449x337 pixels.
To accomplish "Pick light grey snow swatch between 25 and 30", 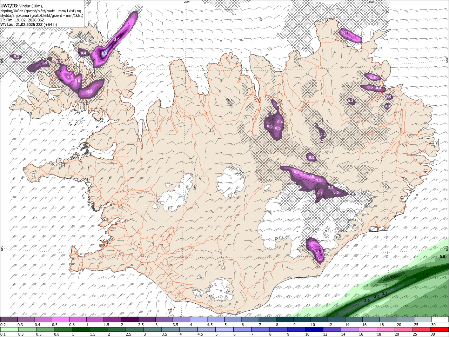I will [x=423, y=320].
